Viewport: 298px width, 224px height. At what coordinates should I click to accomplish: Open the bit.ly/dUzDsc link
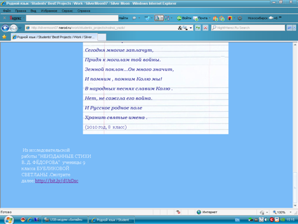(x=56, y=181)
